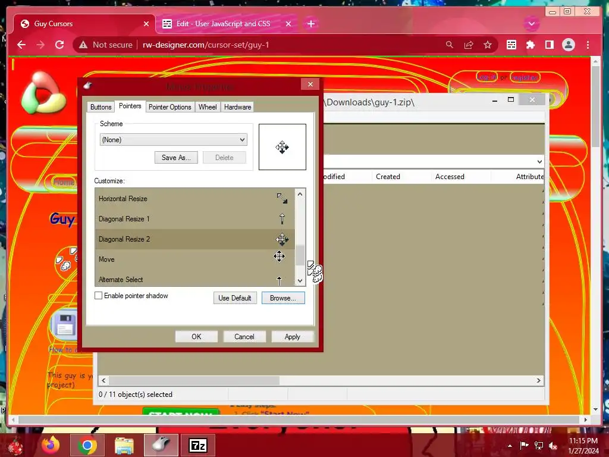Open 7-Zip from the taskbar
609x457 pixels.
[197, 445]
